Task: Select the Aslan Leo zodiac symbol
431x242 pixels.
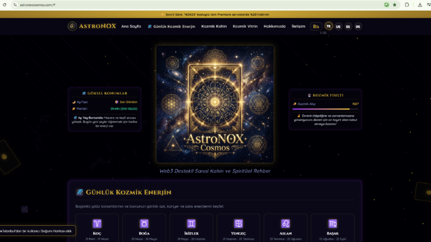Action: tap(285, 224)
